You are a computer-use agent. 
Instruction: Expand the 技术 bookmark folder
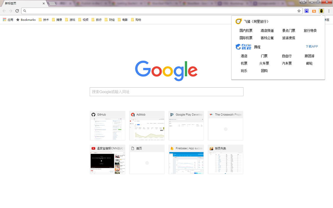pyautogui.click(x=44, y=20)
